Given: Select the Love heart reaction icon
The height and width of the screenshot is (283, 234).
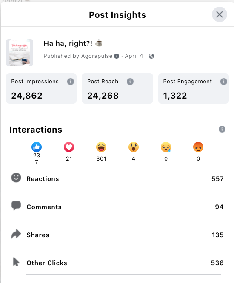Looking at the screenshot, I should pyautogui.click(x=69, y=147).
